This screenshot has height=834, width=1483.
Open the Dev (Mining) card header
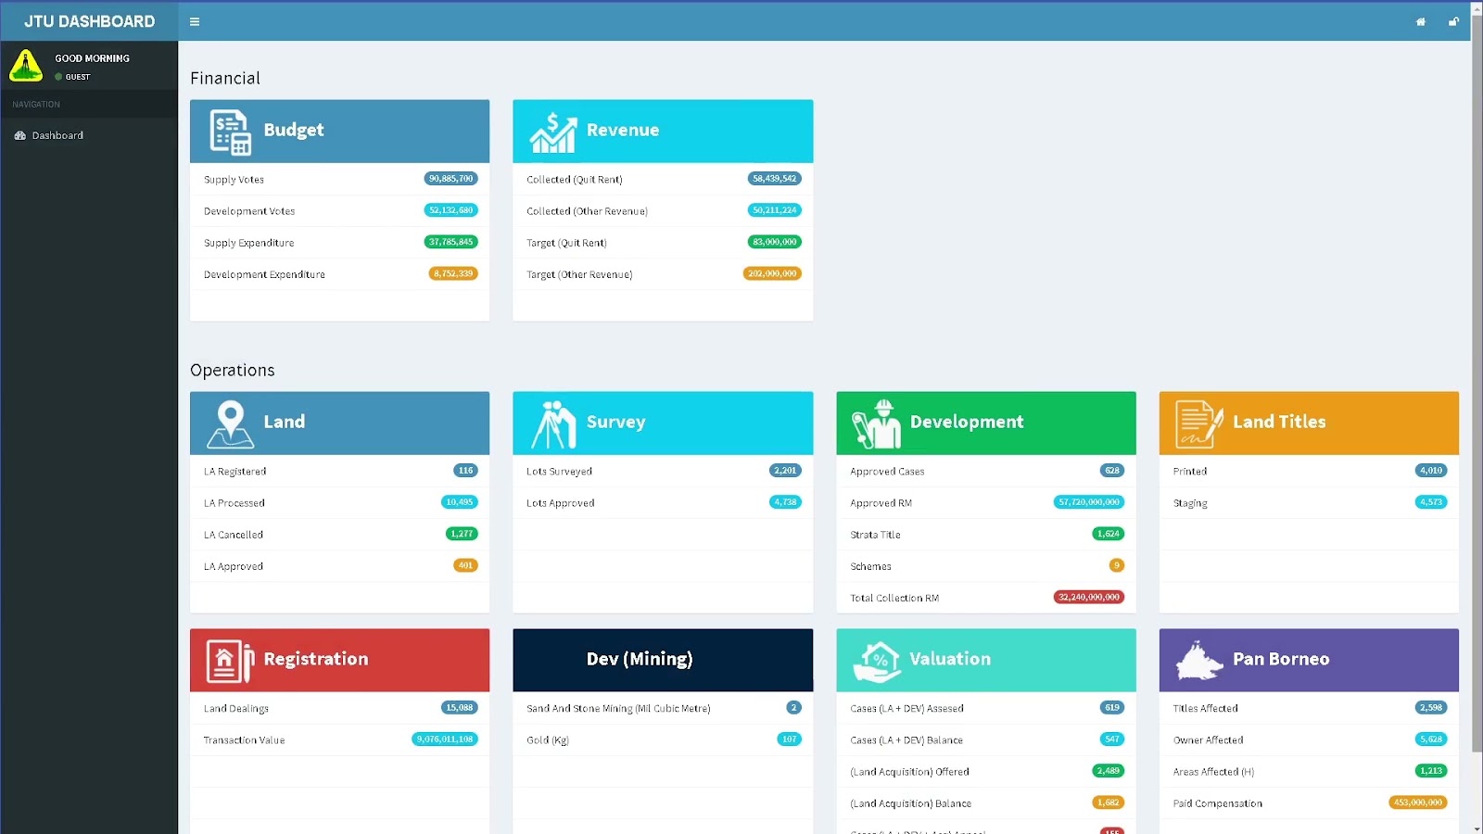click(x=663, y=660)
